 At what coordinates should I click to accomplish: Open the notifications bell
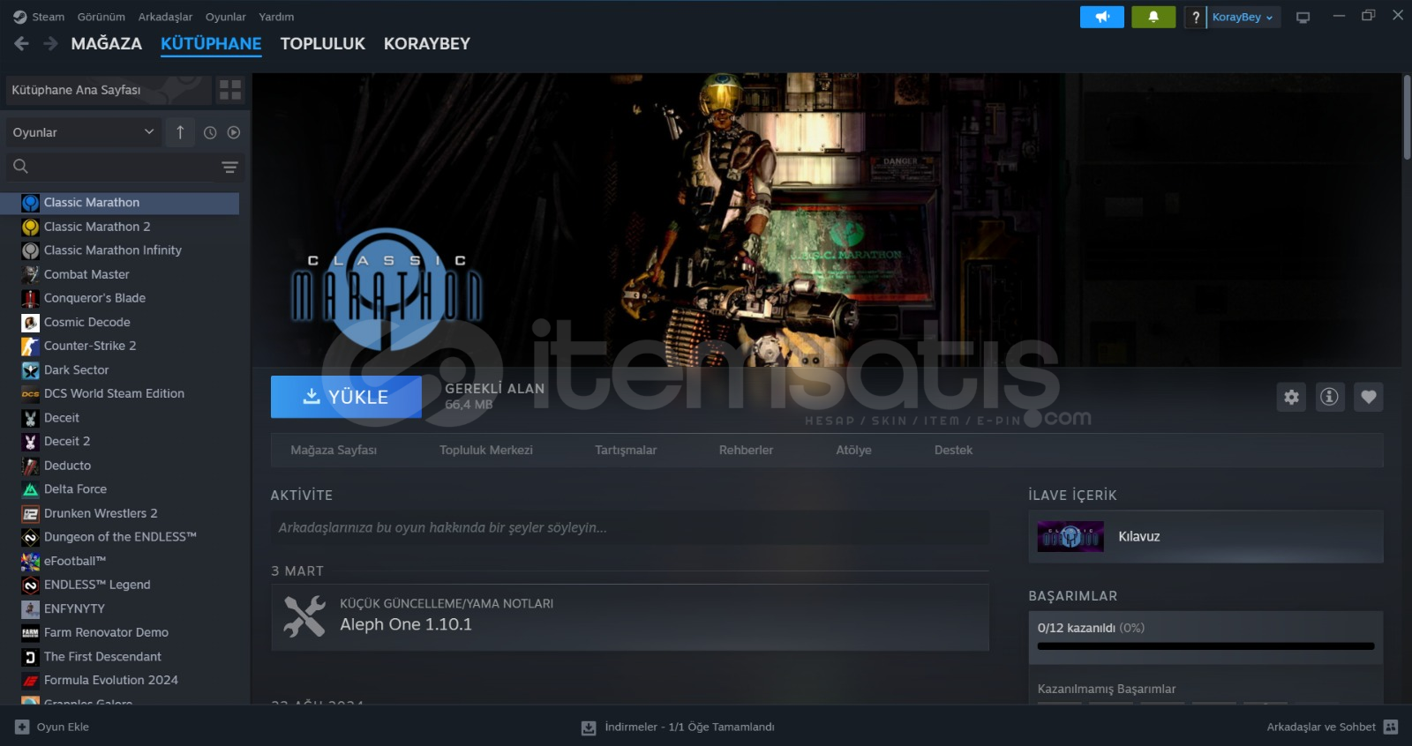[x=1153, y=17]
